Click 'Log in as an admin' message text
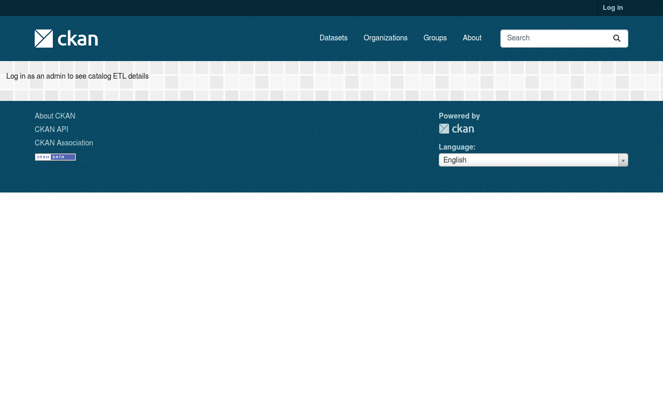Viewport: 663px width, 414px height. pos(77,77)
